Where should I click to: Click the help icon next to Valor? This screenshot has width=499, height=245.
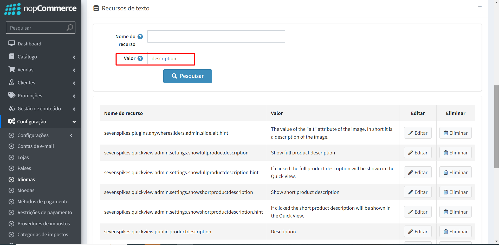140,58
